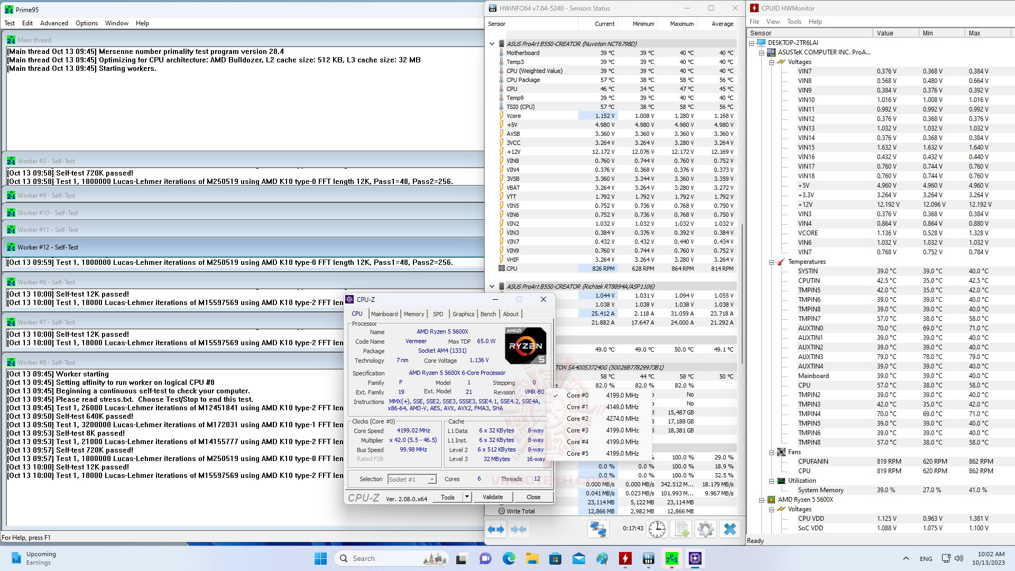Close sensors with blue X icon
1015x571 pixels.
tap(730, 529)
